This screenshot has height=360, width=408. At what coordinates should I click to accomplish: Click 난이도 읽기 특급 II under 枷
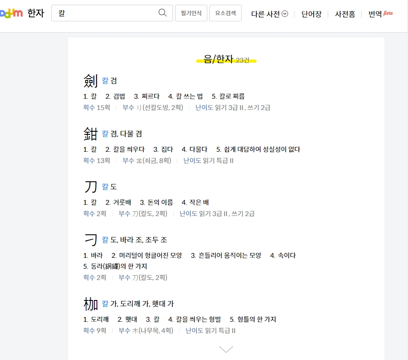210,330
